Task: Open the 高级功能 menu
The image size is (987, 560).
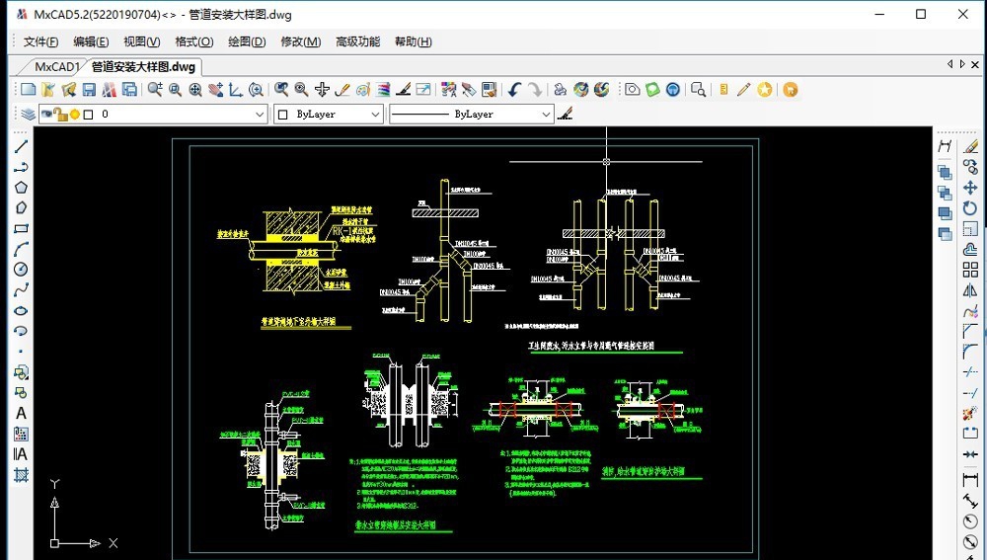Action: pos(357,41)
